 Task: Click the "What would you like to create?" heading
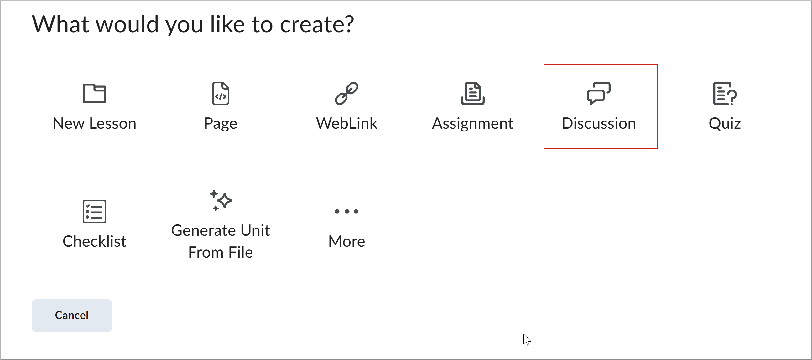[193, 24]
